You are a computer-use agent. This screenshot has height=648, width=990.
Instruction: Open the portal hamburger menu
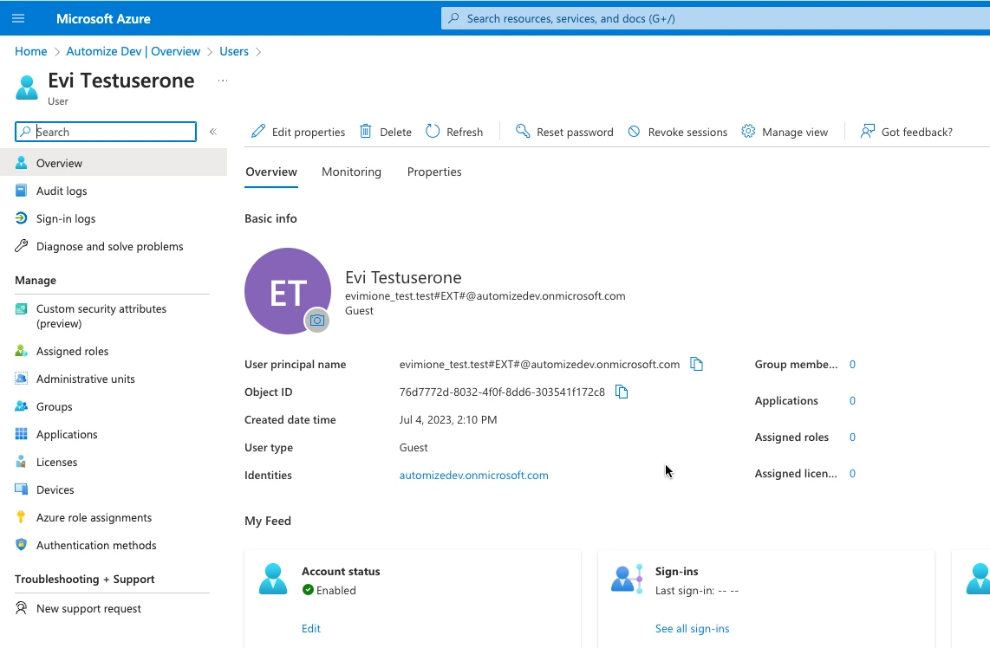18,18
